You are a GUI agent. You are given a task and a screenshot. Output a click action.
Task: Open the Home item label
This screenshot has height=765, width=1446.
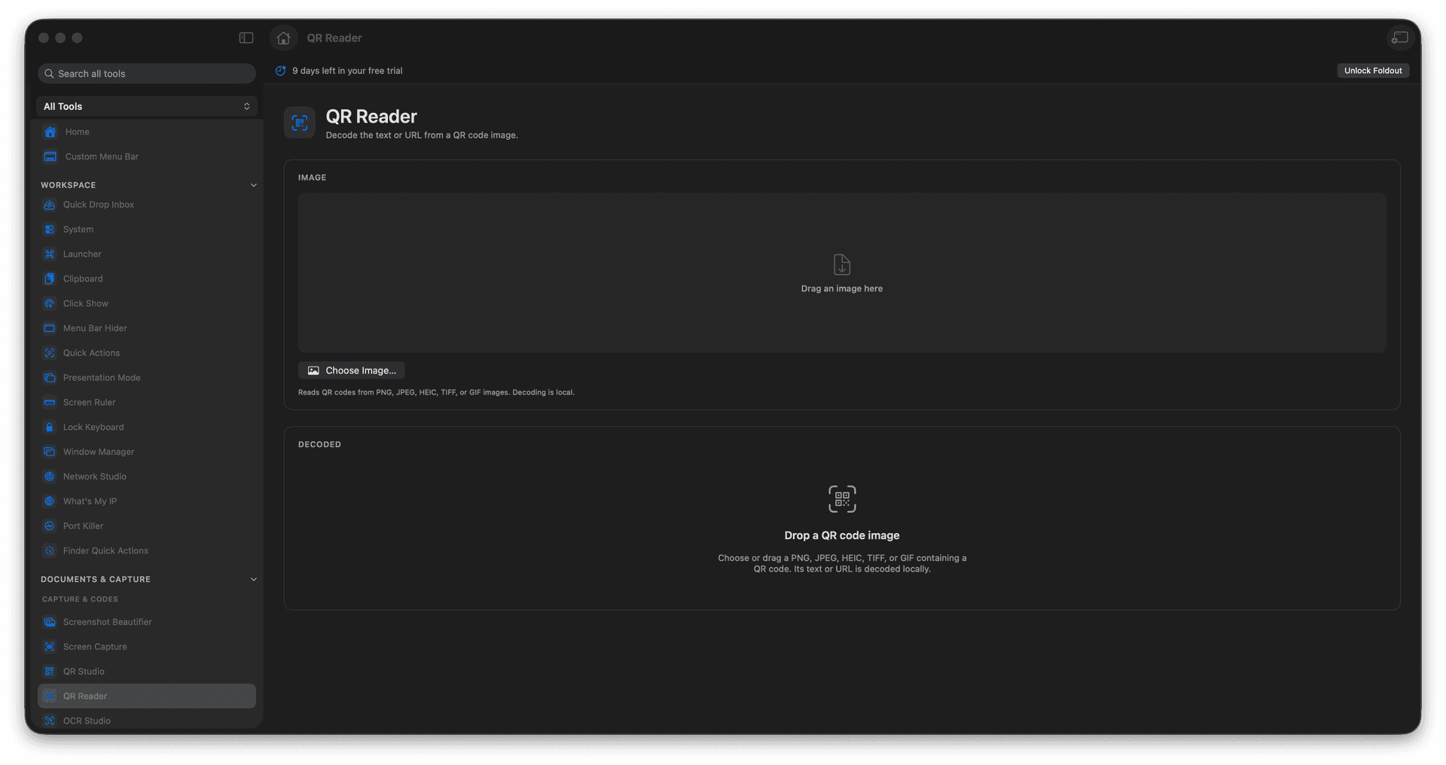pos(78,132)
